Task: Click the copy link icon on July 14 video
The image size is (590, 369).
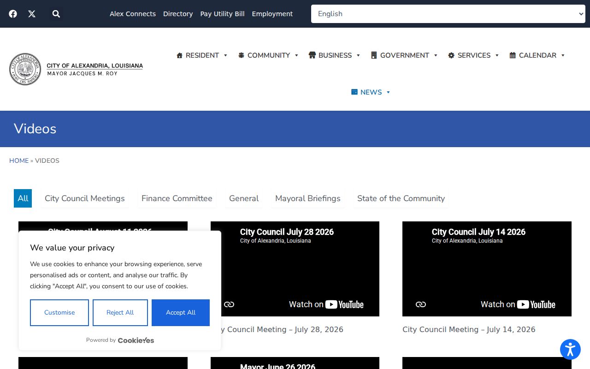Action: (421, 304)
